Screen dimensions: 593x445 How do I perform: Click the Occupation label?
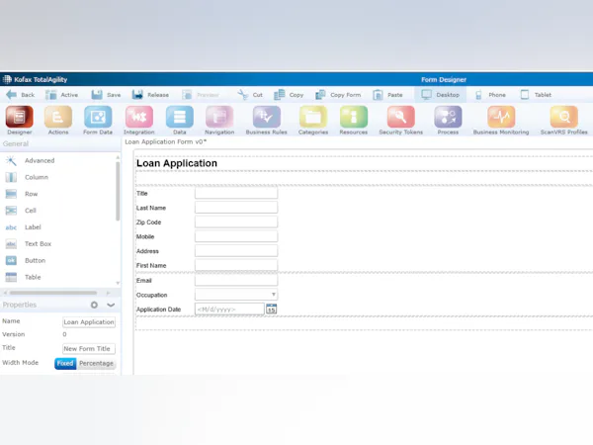click(151, 295)
